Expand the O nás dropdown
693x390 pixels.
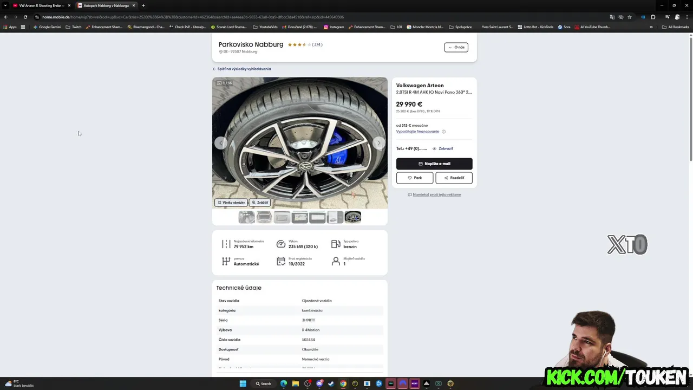point(456,47)
